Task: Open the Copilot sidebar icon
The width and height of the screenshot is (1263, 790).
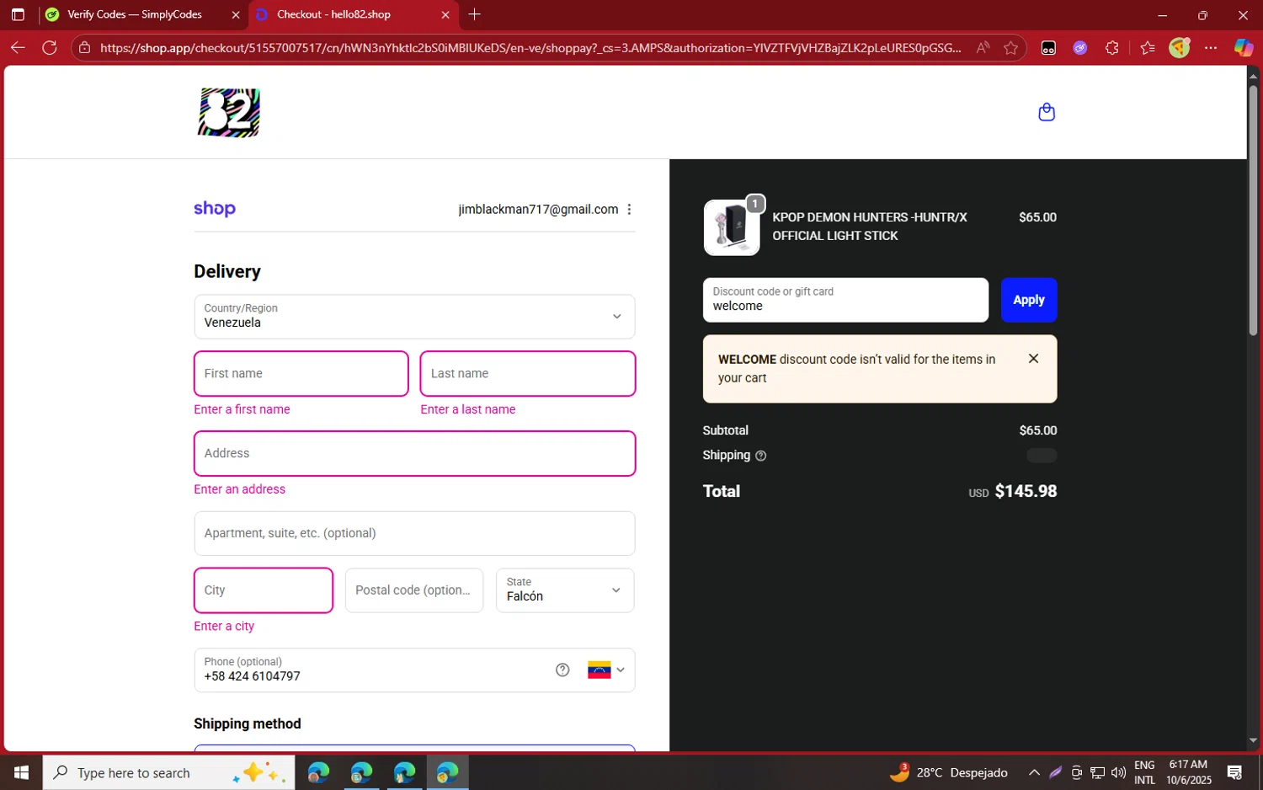Action: (x=1244, y=48)
